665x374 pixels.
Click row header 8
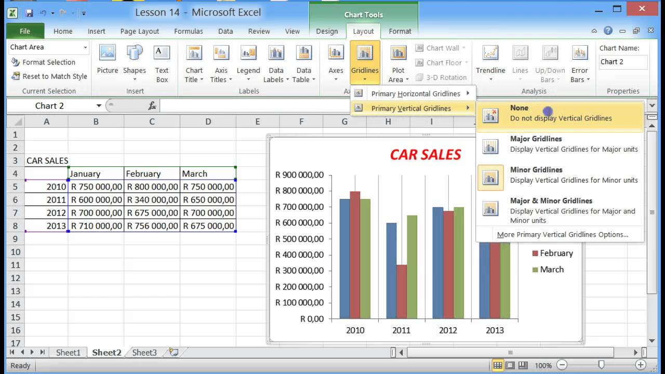coord(15,225)
